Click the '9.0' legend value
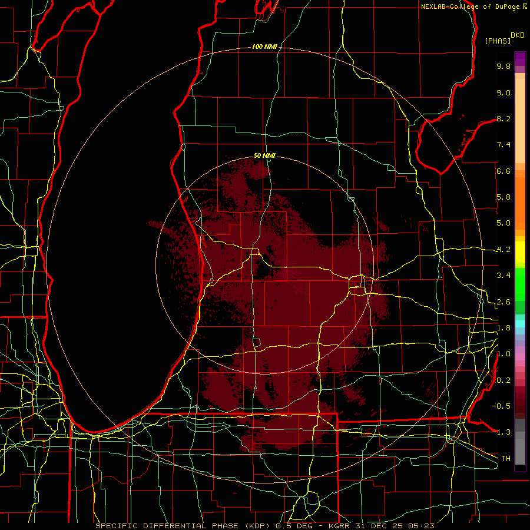530x530 pixels. click(503, 92)
